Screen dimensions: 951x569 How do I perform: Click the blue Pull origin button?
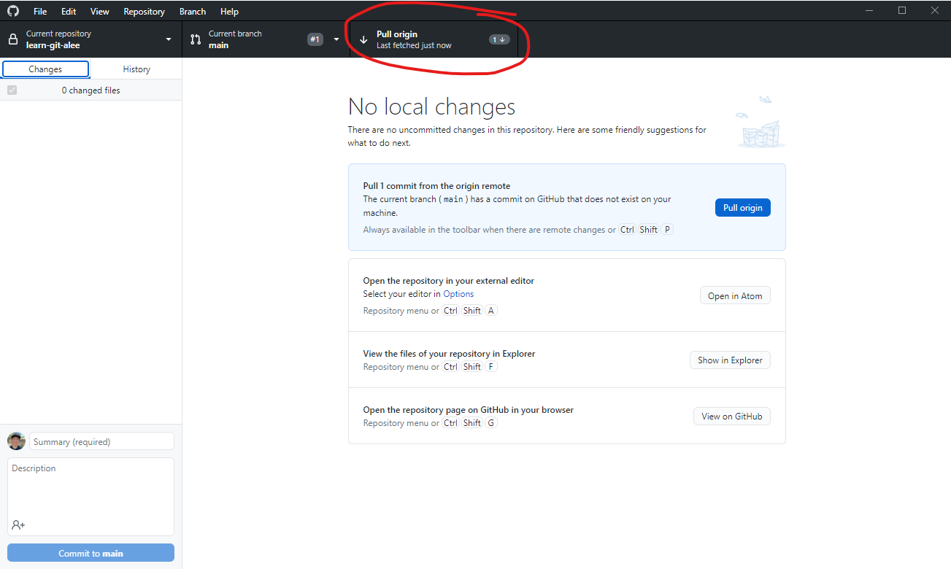point(743,208)
